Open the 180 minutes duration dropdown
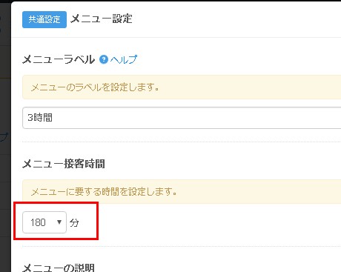Viewport: 341px width, 272px height. click(x=44, y=222)
